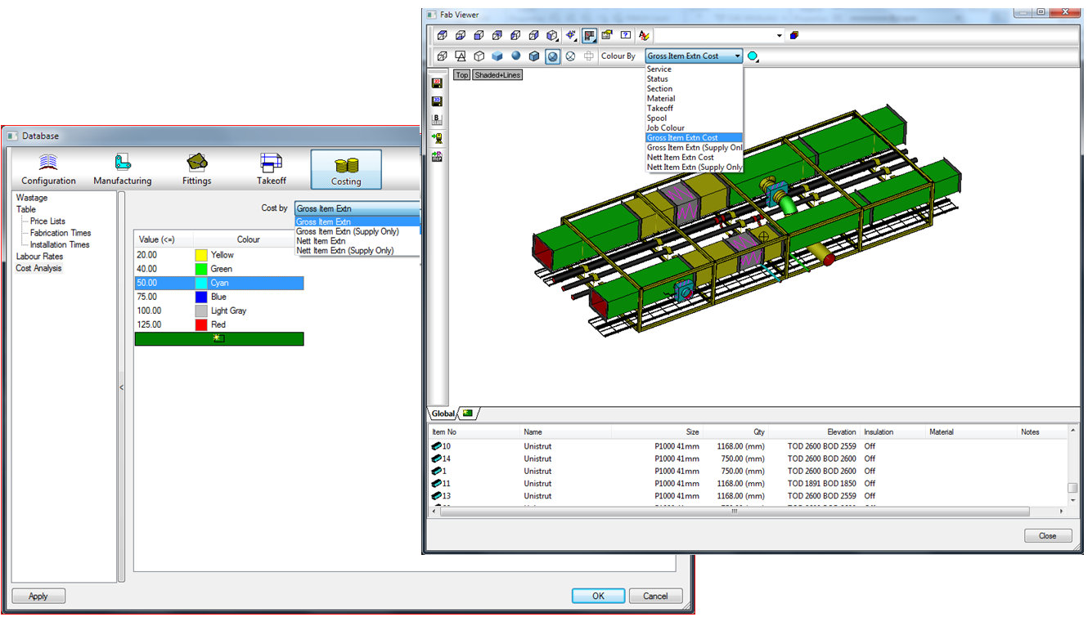
Task: Click the Top view label button
Action: pos(462,75)
